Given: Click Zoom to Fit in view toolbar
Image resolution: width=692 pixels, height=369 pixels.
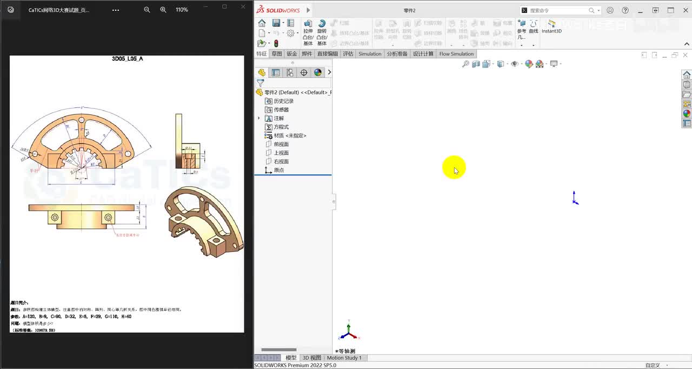Looking at the screenshot, I should (465, 64).
